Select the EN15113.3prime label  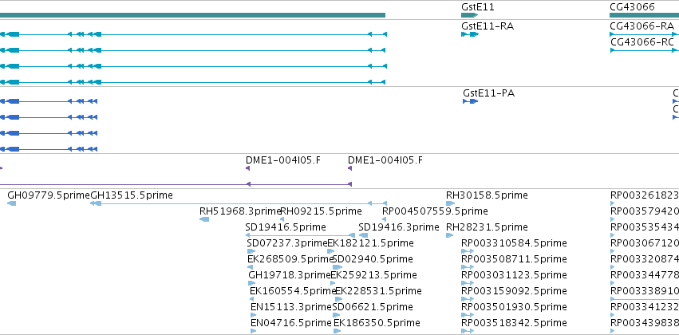[x=291, y=307]
